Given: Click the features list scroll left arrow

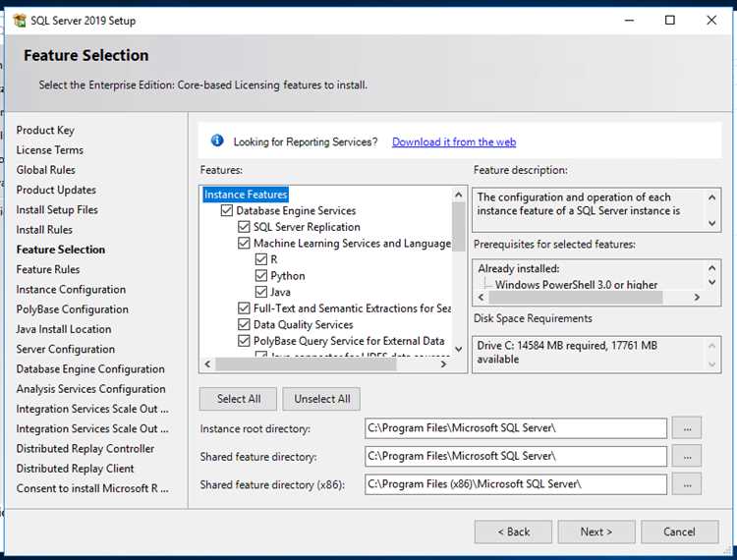Looking at the screenshot, I should 207,364.
